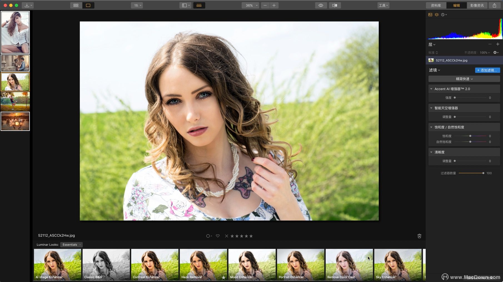Image resolution: width=503 pixels, height=282 pixels.
Task: Open the Essentials looks category dropdown
Action: (x=71, y=245)
